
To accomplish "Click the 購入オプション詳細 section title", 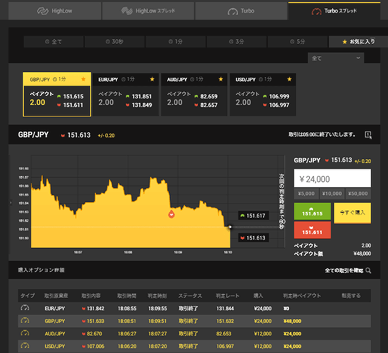I will tap(41, 270).
